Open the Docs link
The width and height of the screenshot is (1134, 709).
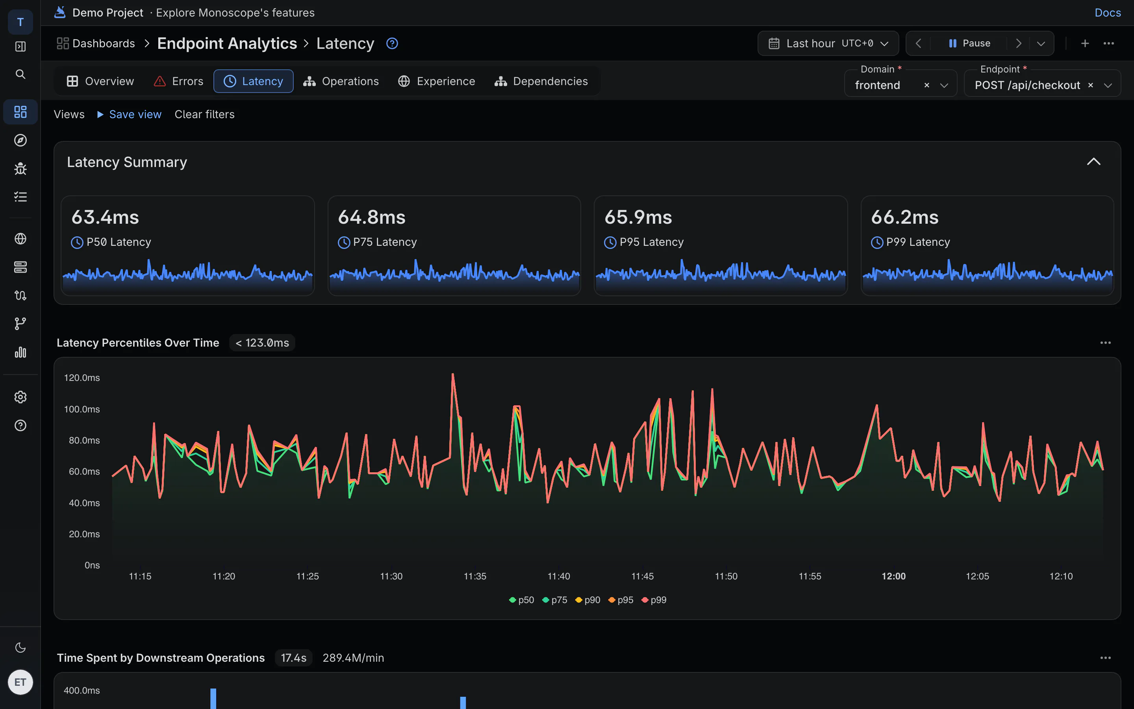tap(1107, 13)
